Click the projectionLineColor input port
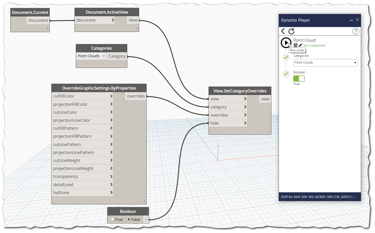This screenshot has height=233, width=375. coord(82,120)
